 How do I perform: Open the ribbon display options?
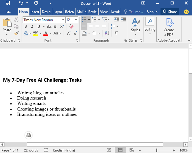click(x=143, y=3)
